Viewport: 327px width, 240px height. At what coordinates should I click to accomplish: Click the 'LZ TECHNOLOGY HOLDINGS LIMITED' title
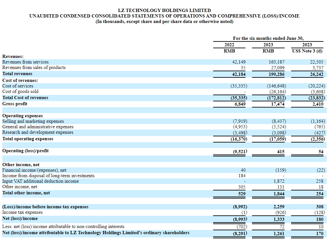[164, 10]
